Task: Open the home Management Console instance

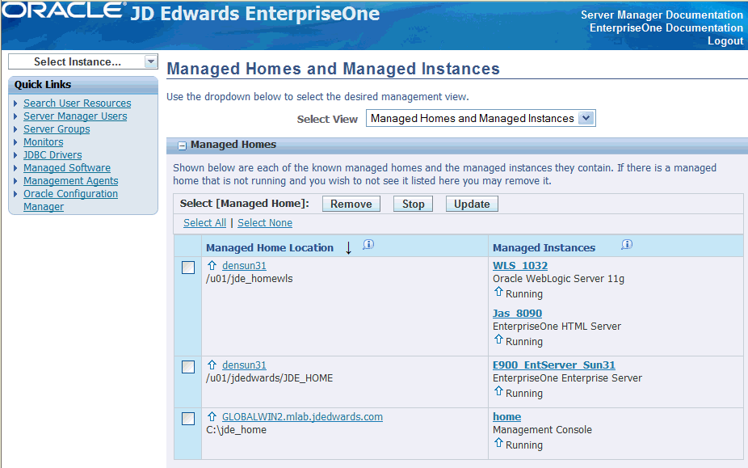Action: point(506,416)
